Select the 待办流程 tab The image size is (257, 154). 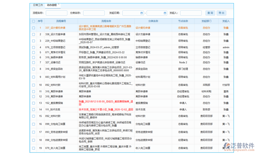pyautogui.click(x=52, y=5)
